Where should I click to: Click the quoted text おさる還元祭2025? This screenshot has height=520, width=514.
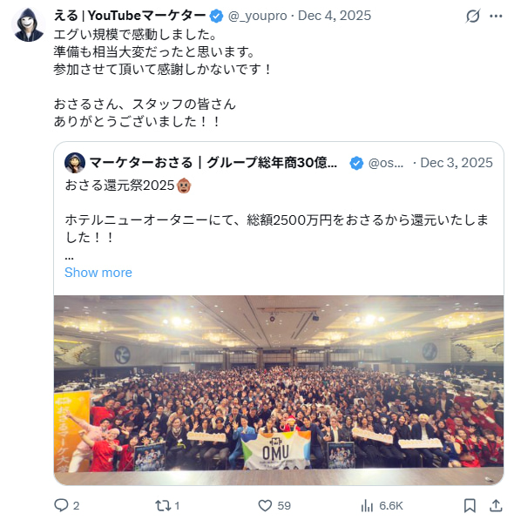tap(119, 185)
